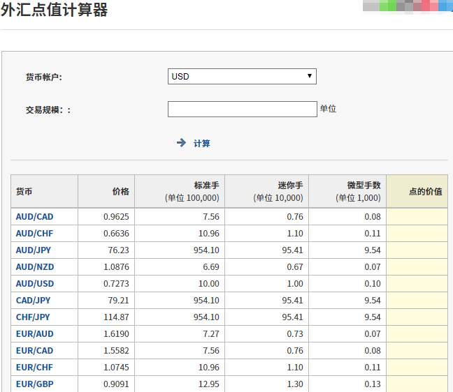Select AUD/USD price 0.7273

click(116, 284)
